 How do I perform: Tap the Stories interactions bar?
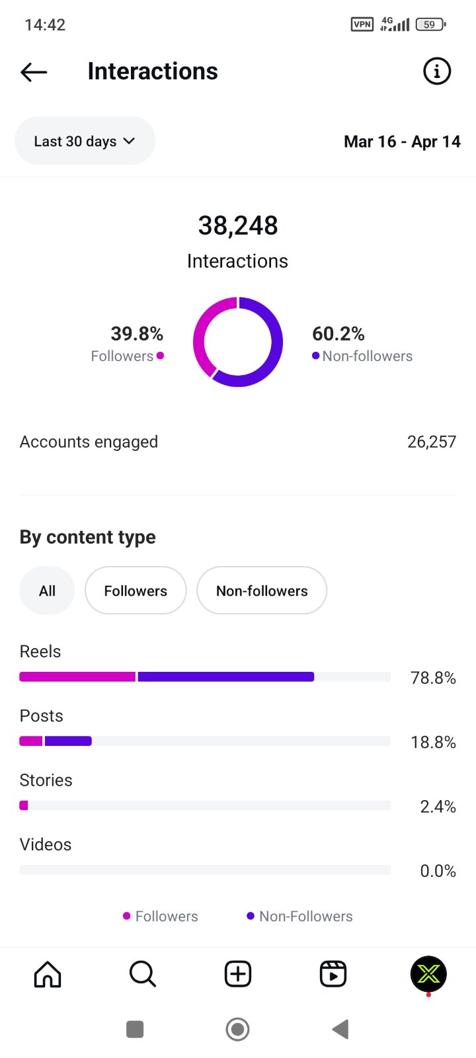(205, 805)
